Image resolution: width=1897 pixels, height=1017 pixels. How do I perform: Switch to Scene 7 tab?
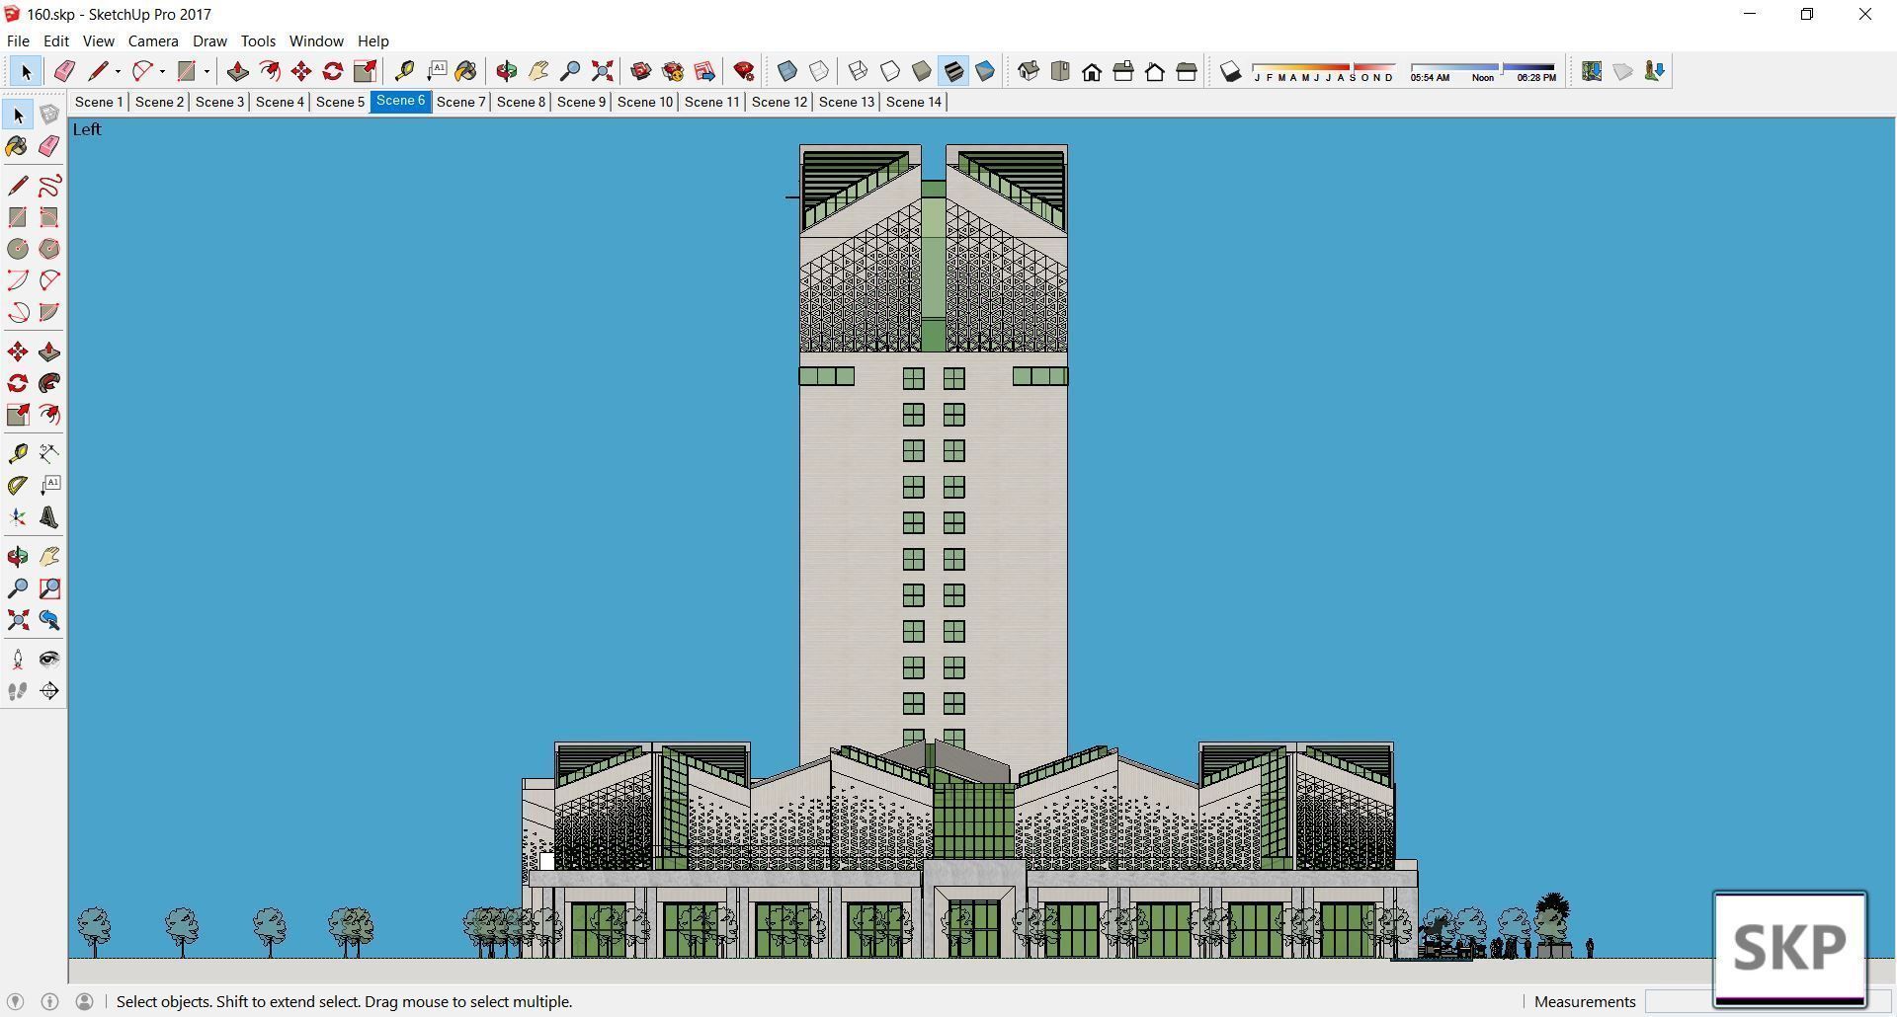pyautogui.click(x=460, y=102)
